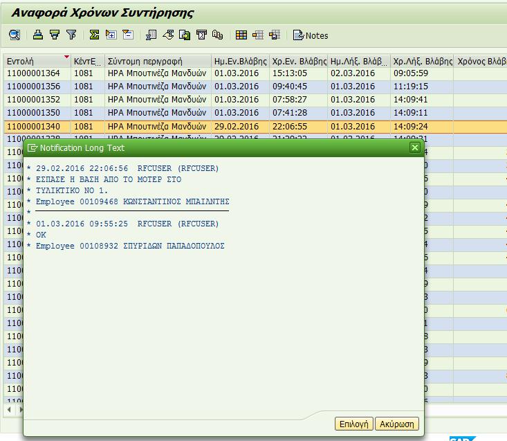Click the Σύντομη περιγραφή column header
Image resolution: width=507 pixels, height=441 pixels.
tap(158, 61)
